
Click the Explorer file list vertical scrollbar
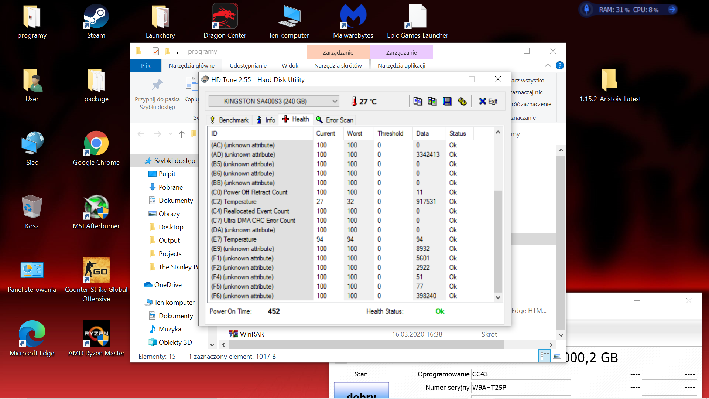coord(561,242)
